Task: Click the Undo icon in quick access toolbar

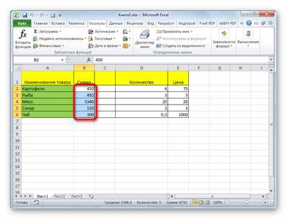Action: (x=32, y=15)
